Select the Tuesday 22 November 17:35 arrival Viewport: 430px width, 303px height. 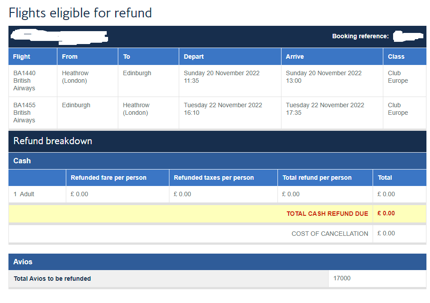325,109
